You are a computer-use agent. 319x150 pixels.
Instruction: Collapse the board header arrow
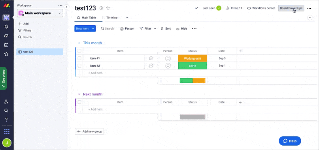310,18
